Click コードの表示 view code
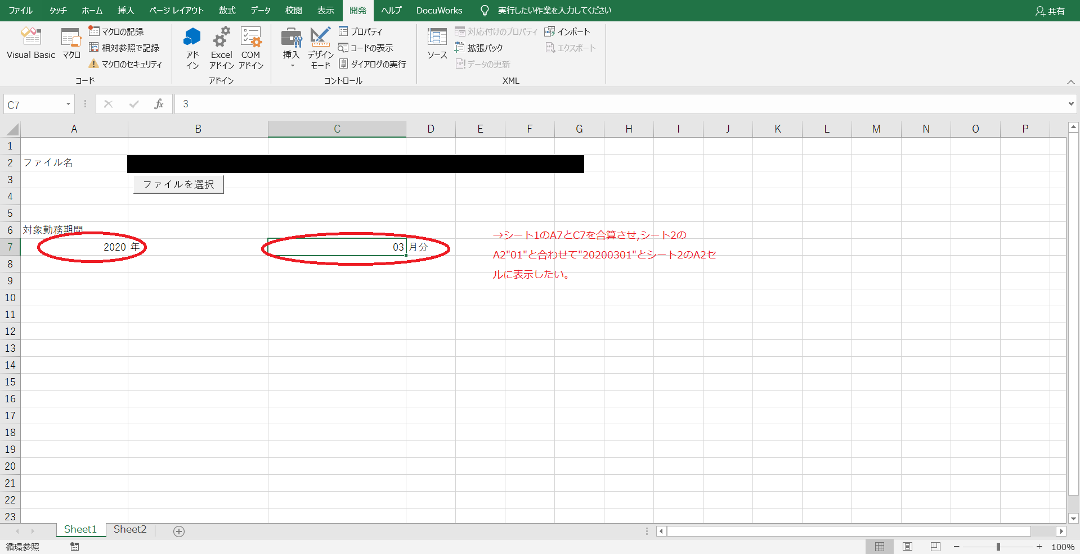Viewport: 1080px width, 554px height. click(366, 48)
